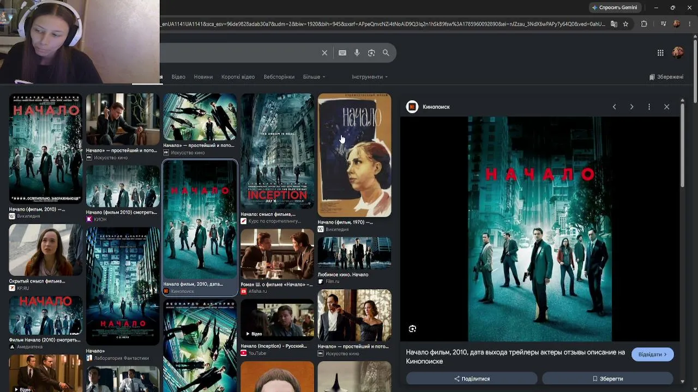The width and height of the screenshot is (698, 392).
Task: Open the Chrome extensions puzzle icon
Action: coord(644,24)
